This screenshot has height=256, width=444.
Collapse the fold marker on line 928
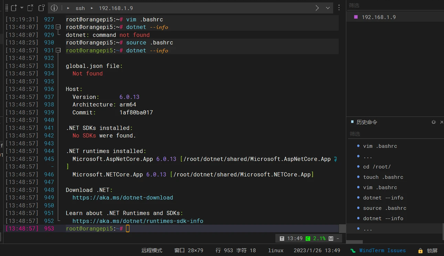coord(58,27)
